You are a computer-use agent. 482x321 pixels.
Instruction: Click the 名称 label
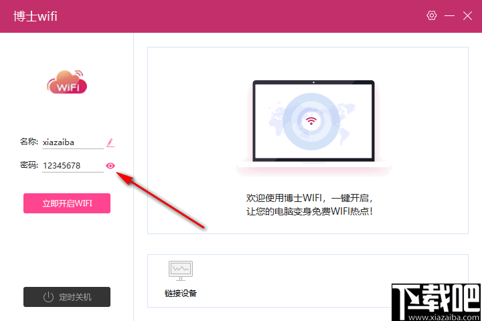click(x=29, y=142)
